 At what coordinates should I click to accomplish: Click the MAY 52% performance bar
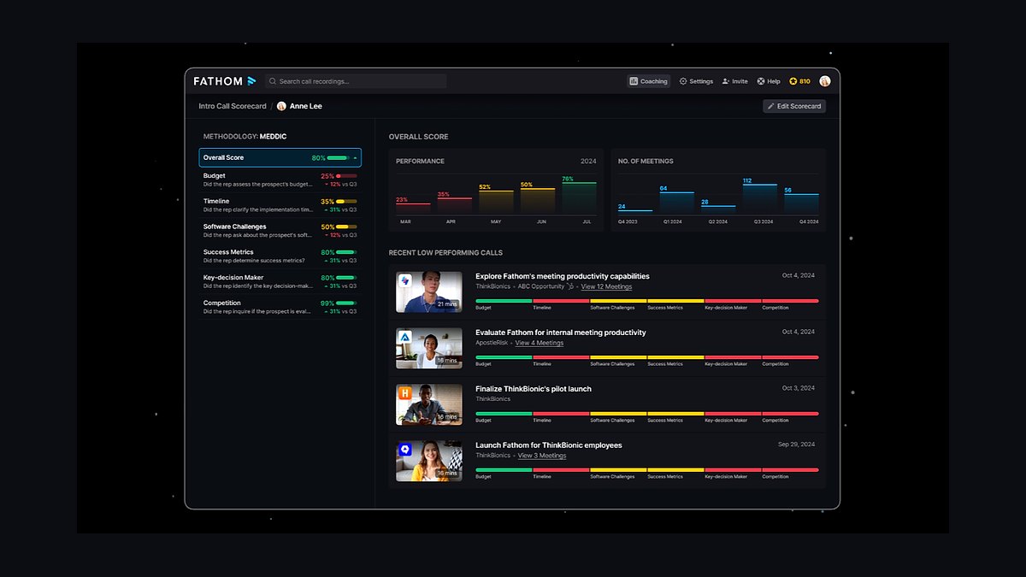pos(496,201)
